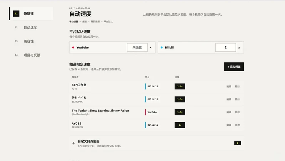
Task: Click the @fallontonight channel handle
Action: pyautogui.click(x=81, y=114)
